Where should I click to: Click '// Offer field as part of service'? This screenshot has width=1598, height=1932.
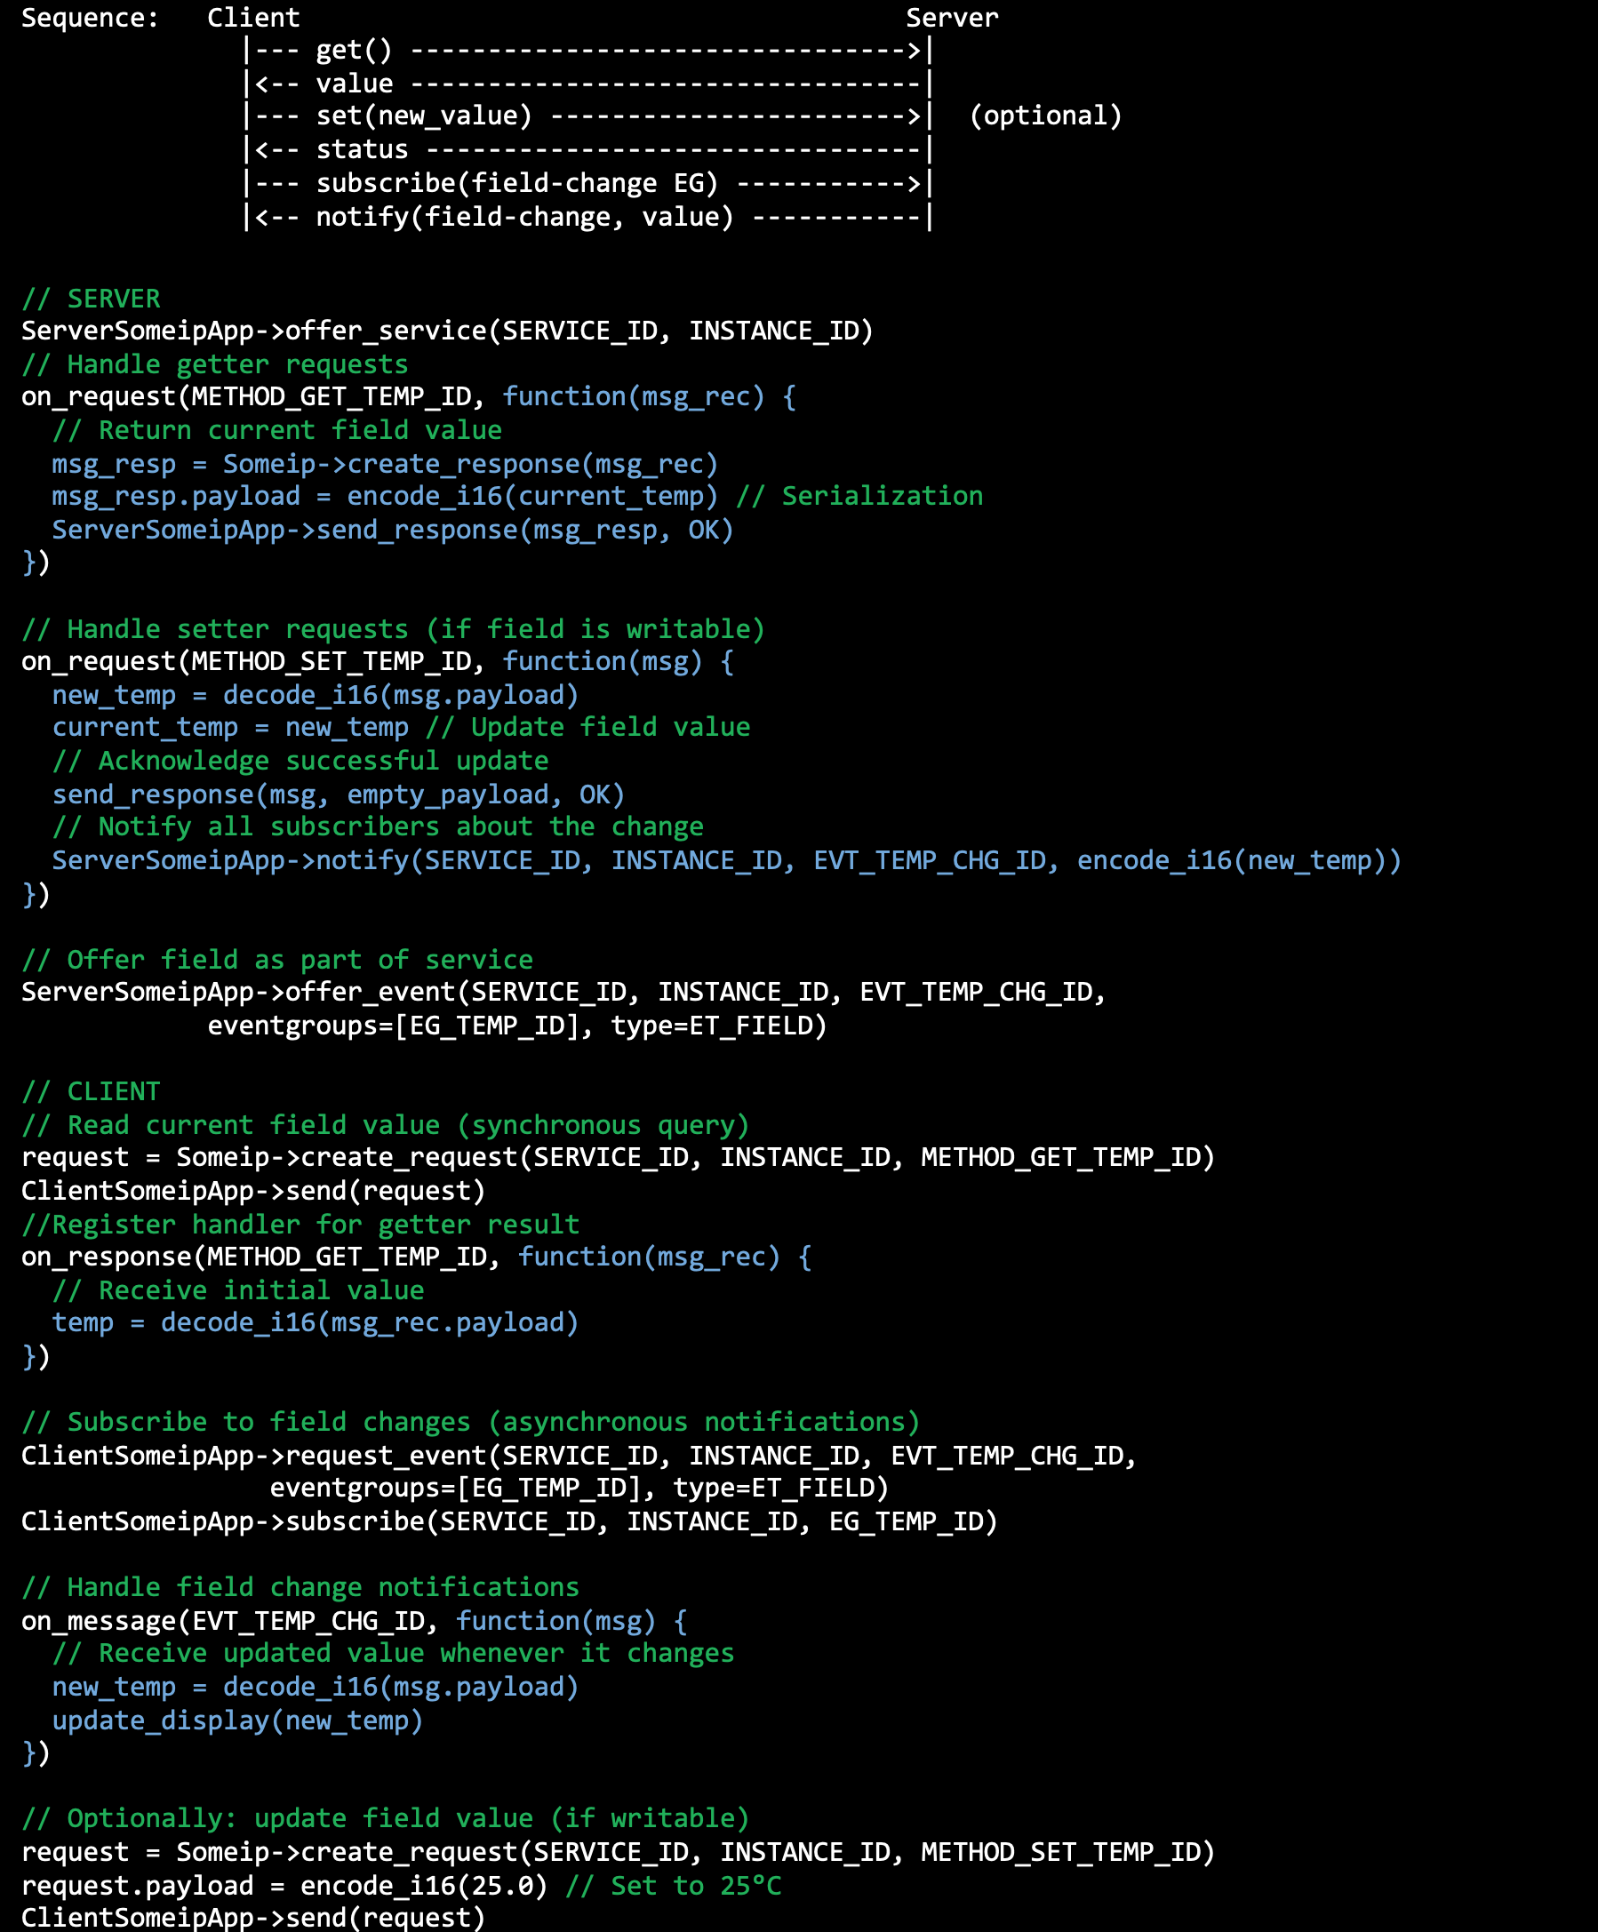point(277,961)
